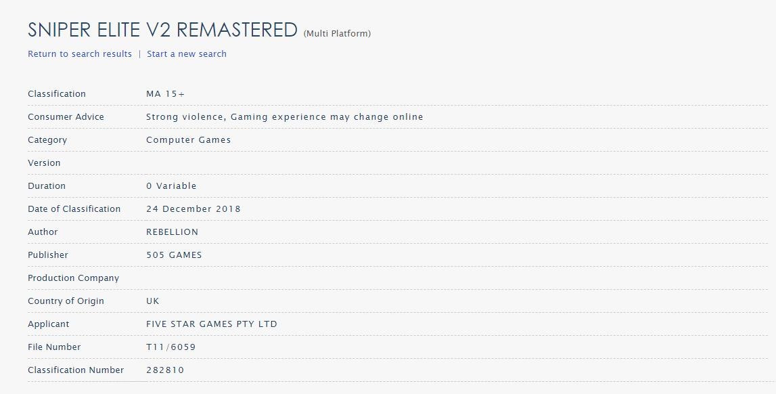Click the FIVE STAR GAMES PTY LTD applicant
This screenshot has height=394, width=776.
[x=212, y=324]
